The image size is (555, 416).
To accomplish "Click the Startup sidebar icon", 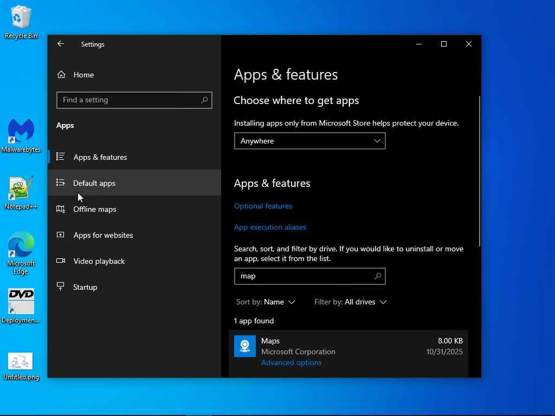I will pos(61,287).
